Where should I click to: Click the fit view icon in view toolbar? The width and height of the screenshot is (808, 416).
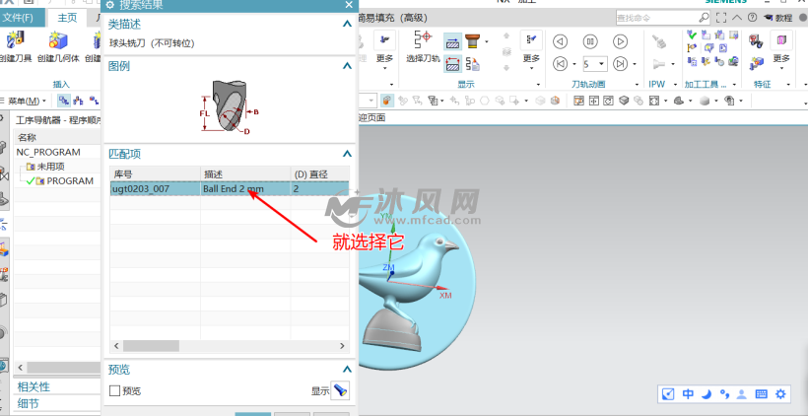(654, 101)
